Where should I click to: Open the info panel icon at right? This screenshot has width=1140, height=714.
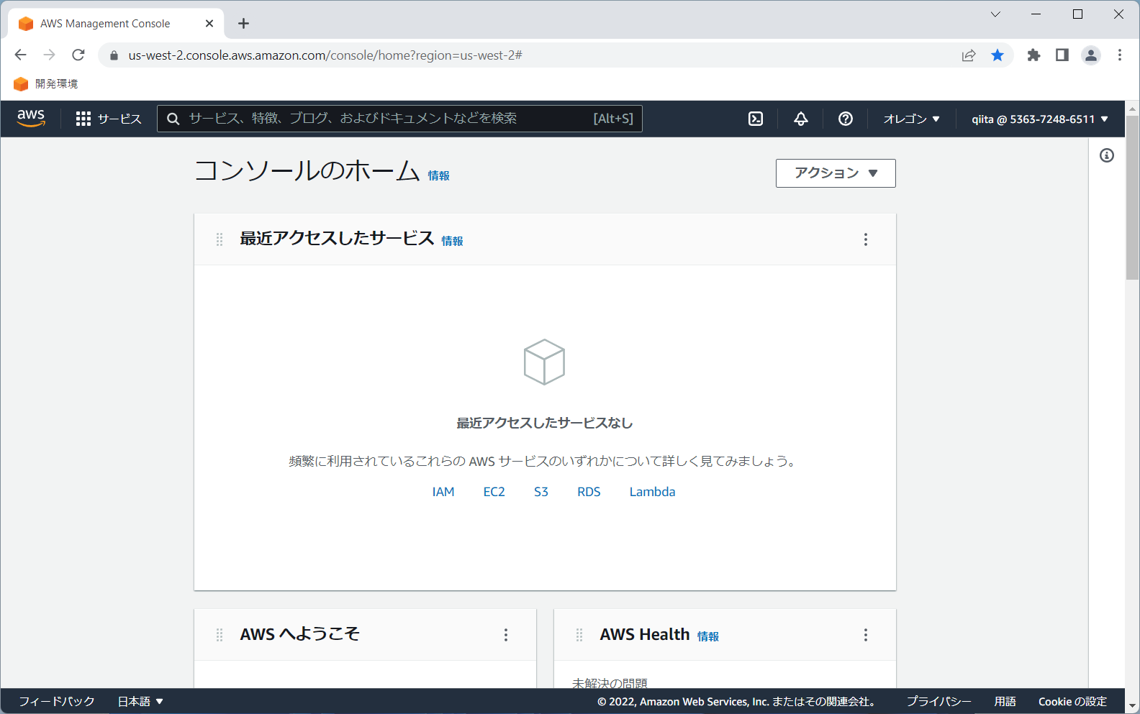point(1107,155)
